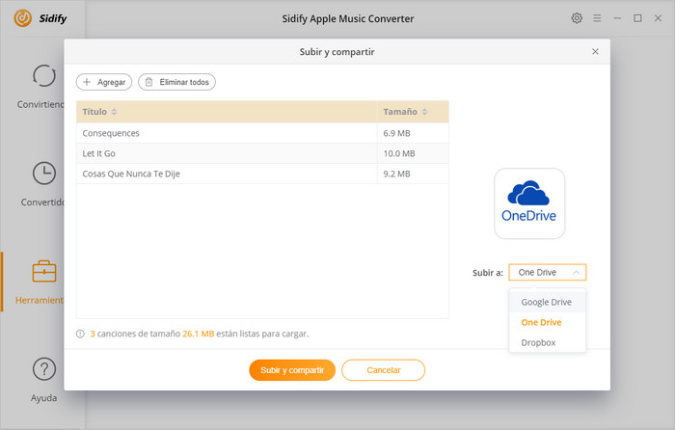Screen dimensions: 675x430
Task: Click the 9.2 MB size cell
Action: pyautogui.click(x=413, y=174)
